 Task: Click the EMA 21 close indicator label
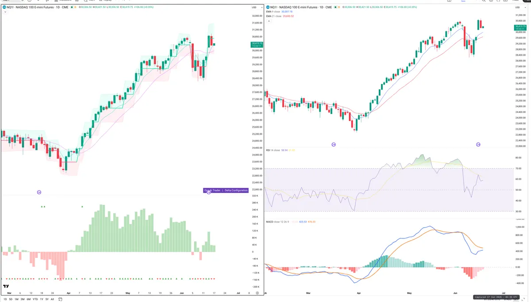click(x=274, y=16)
